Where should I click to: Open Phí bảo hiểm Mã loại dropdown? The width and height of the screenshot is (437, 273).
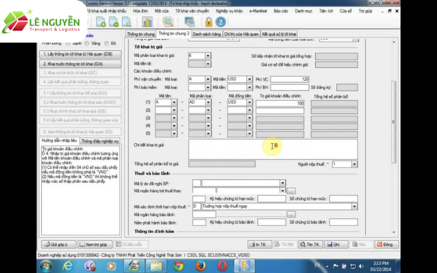point(208,87)
